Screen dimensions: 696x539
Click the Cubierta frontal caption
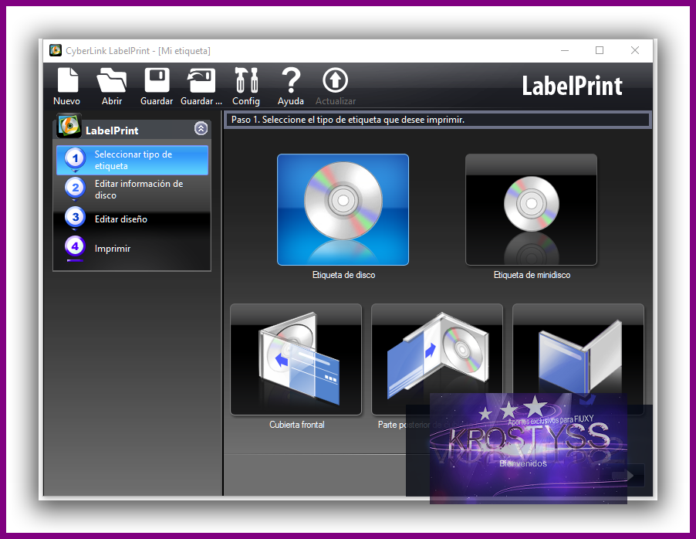[296, 425]
